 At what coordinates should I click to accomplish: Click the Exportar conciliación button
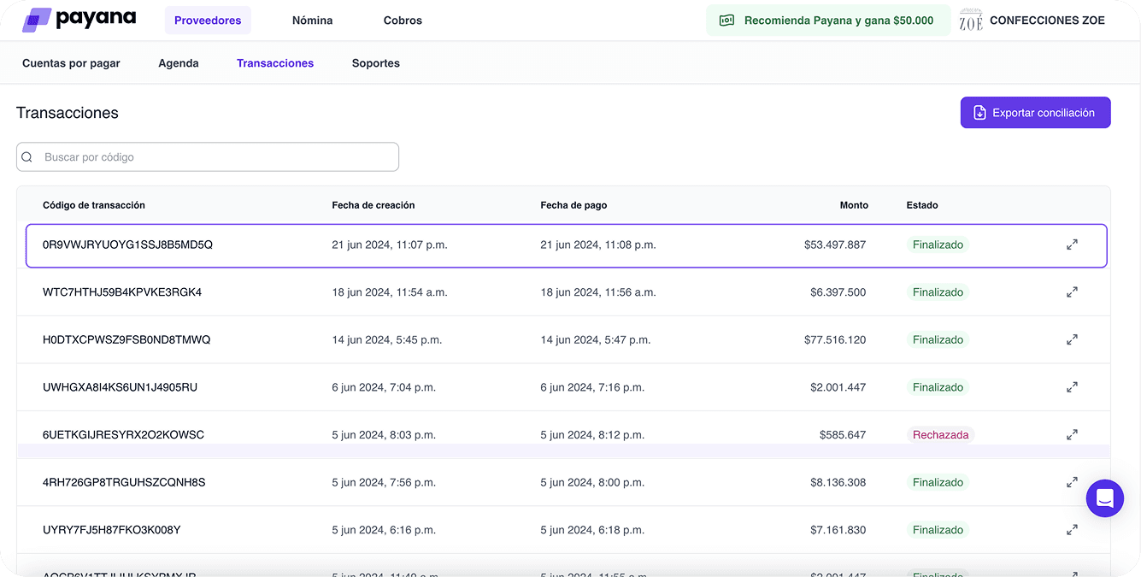coord(1035,112)
